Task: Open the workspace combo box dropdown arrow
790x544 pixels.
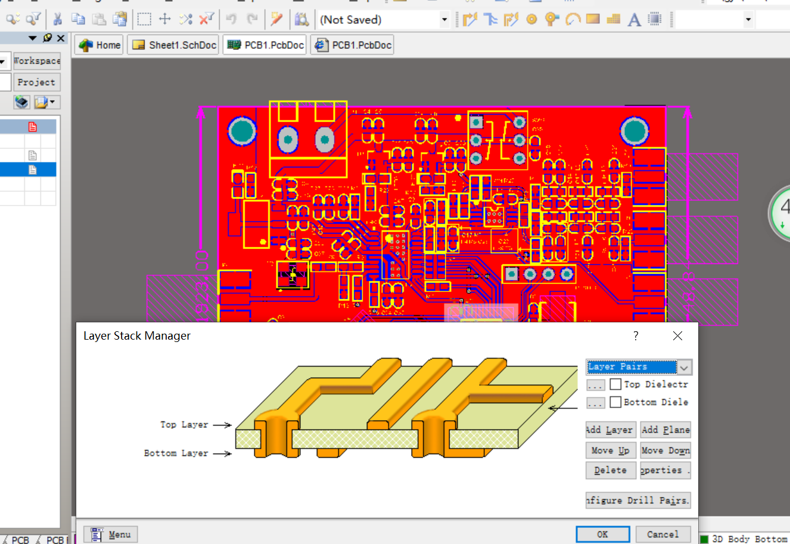Action: click(x=3, y=61)
